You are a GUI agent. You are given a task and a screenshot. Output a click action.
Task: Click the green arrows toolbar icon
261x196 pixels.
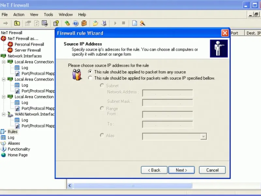pos(67,23)
